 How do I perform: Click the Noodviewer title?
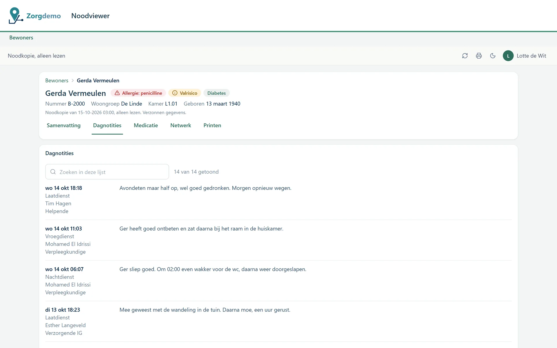tap(91, 16)
